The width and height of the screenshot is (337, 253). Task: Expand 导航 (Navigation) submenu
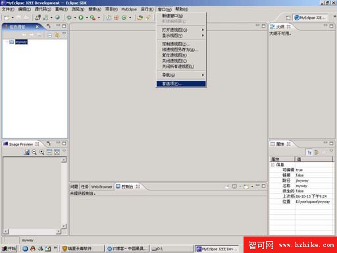click(x=181, y=75)
